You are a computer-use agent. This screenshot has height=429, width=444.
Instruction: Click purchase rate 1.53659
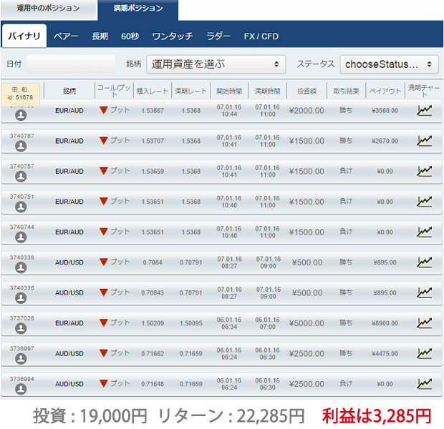(x=153, y=171)
